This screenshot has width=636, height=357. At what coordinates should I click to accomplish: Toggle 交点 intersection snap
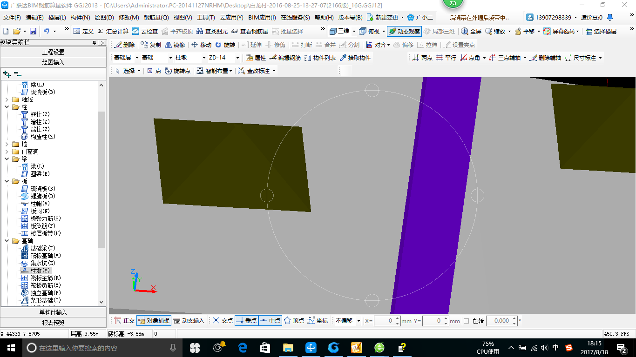pyautogui.click(x=223, y=321)
